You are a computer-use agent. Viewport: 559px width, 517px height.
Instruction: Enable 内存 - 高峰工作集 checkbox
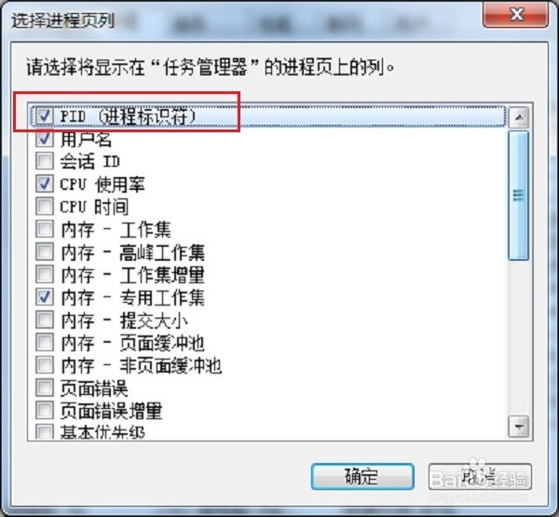(x=45, y=252)
